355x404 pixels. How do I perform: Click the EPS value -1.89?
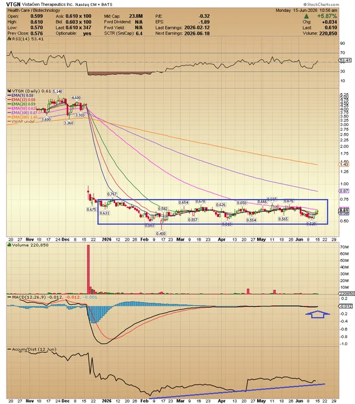pyautogui.click(x=204, y=22)
